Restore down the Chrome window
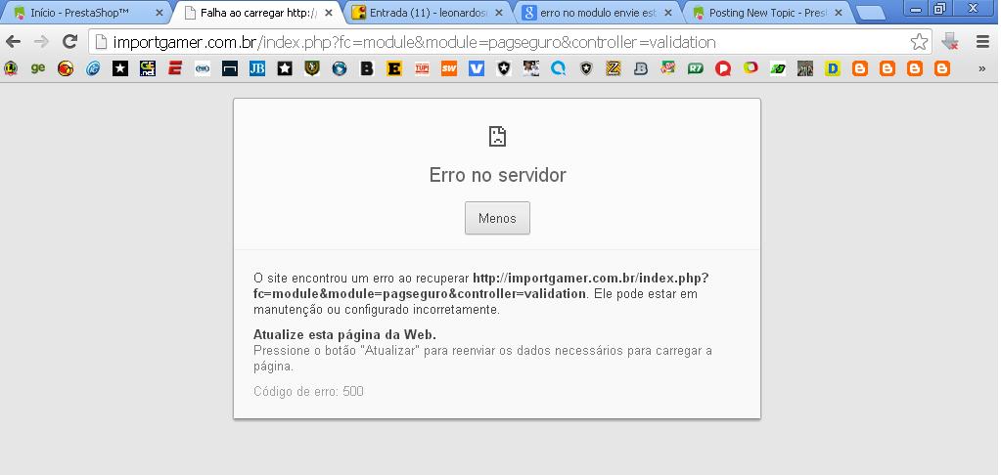The width and height of the screenshot is (1001, 475). (x=939, y=8)
